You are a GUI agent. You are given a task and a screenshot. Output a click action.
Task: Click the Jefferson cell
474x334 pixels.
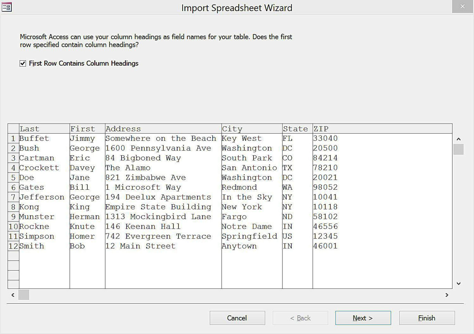pos(44,197)
